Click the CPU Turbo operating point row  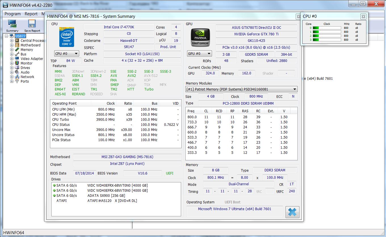[x=116, y=120]
